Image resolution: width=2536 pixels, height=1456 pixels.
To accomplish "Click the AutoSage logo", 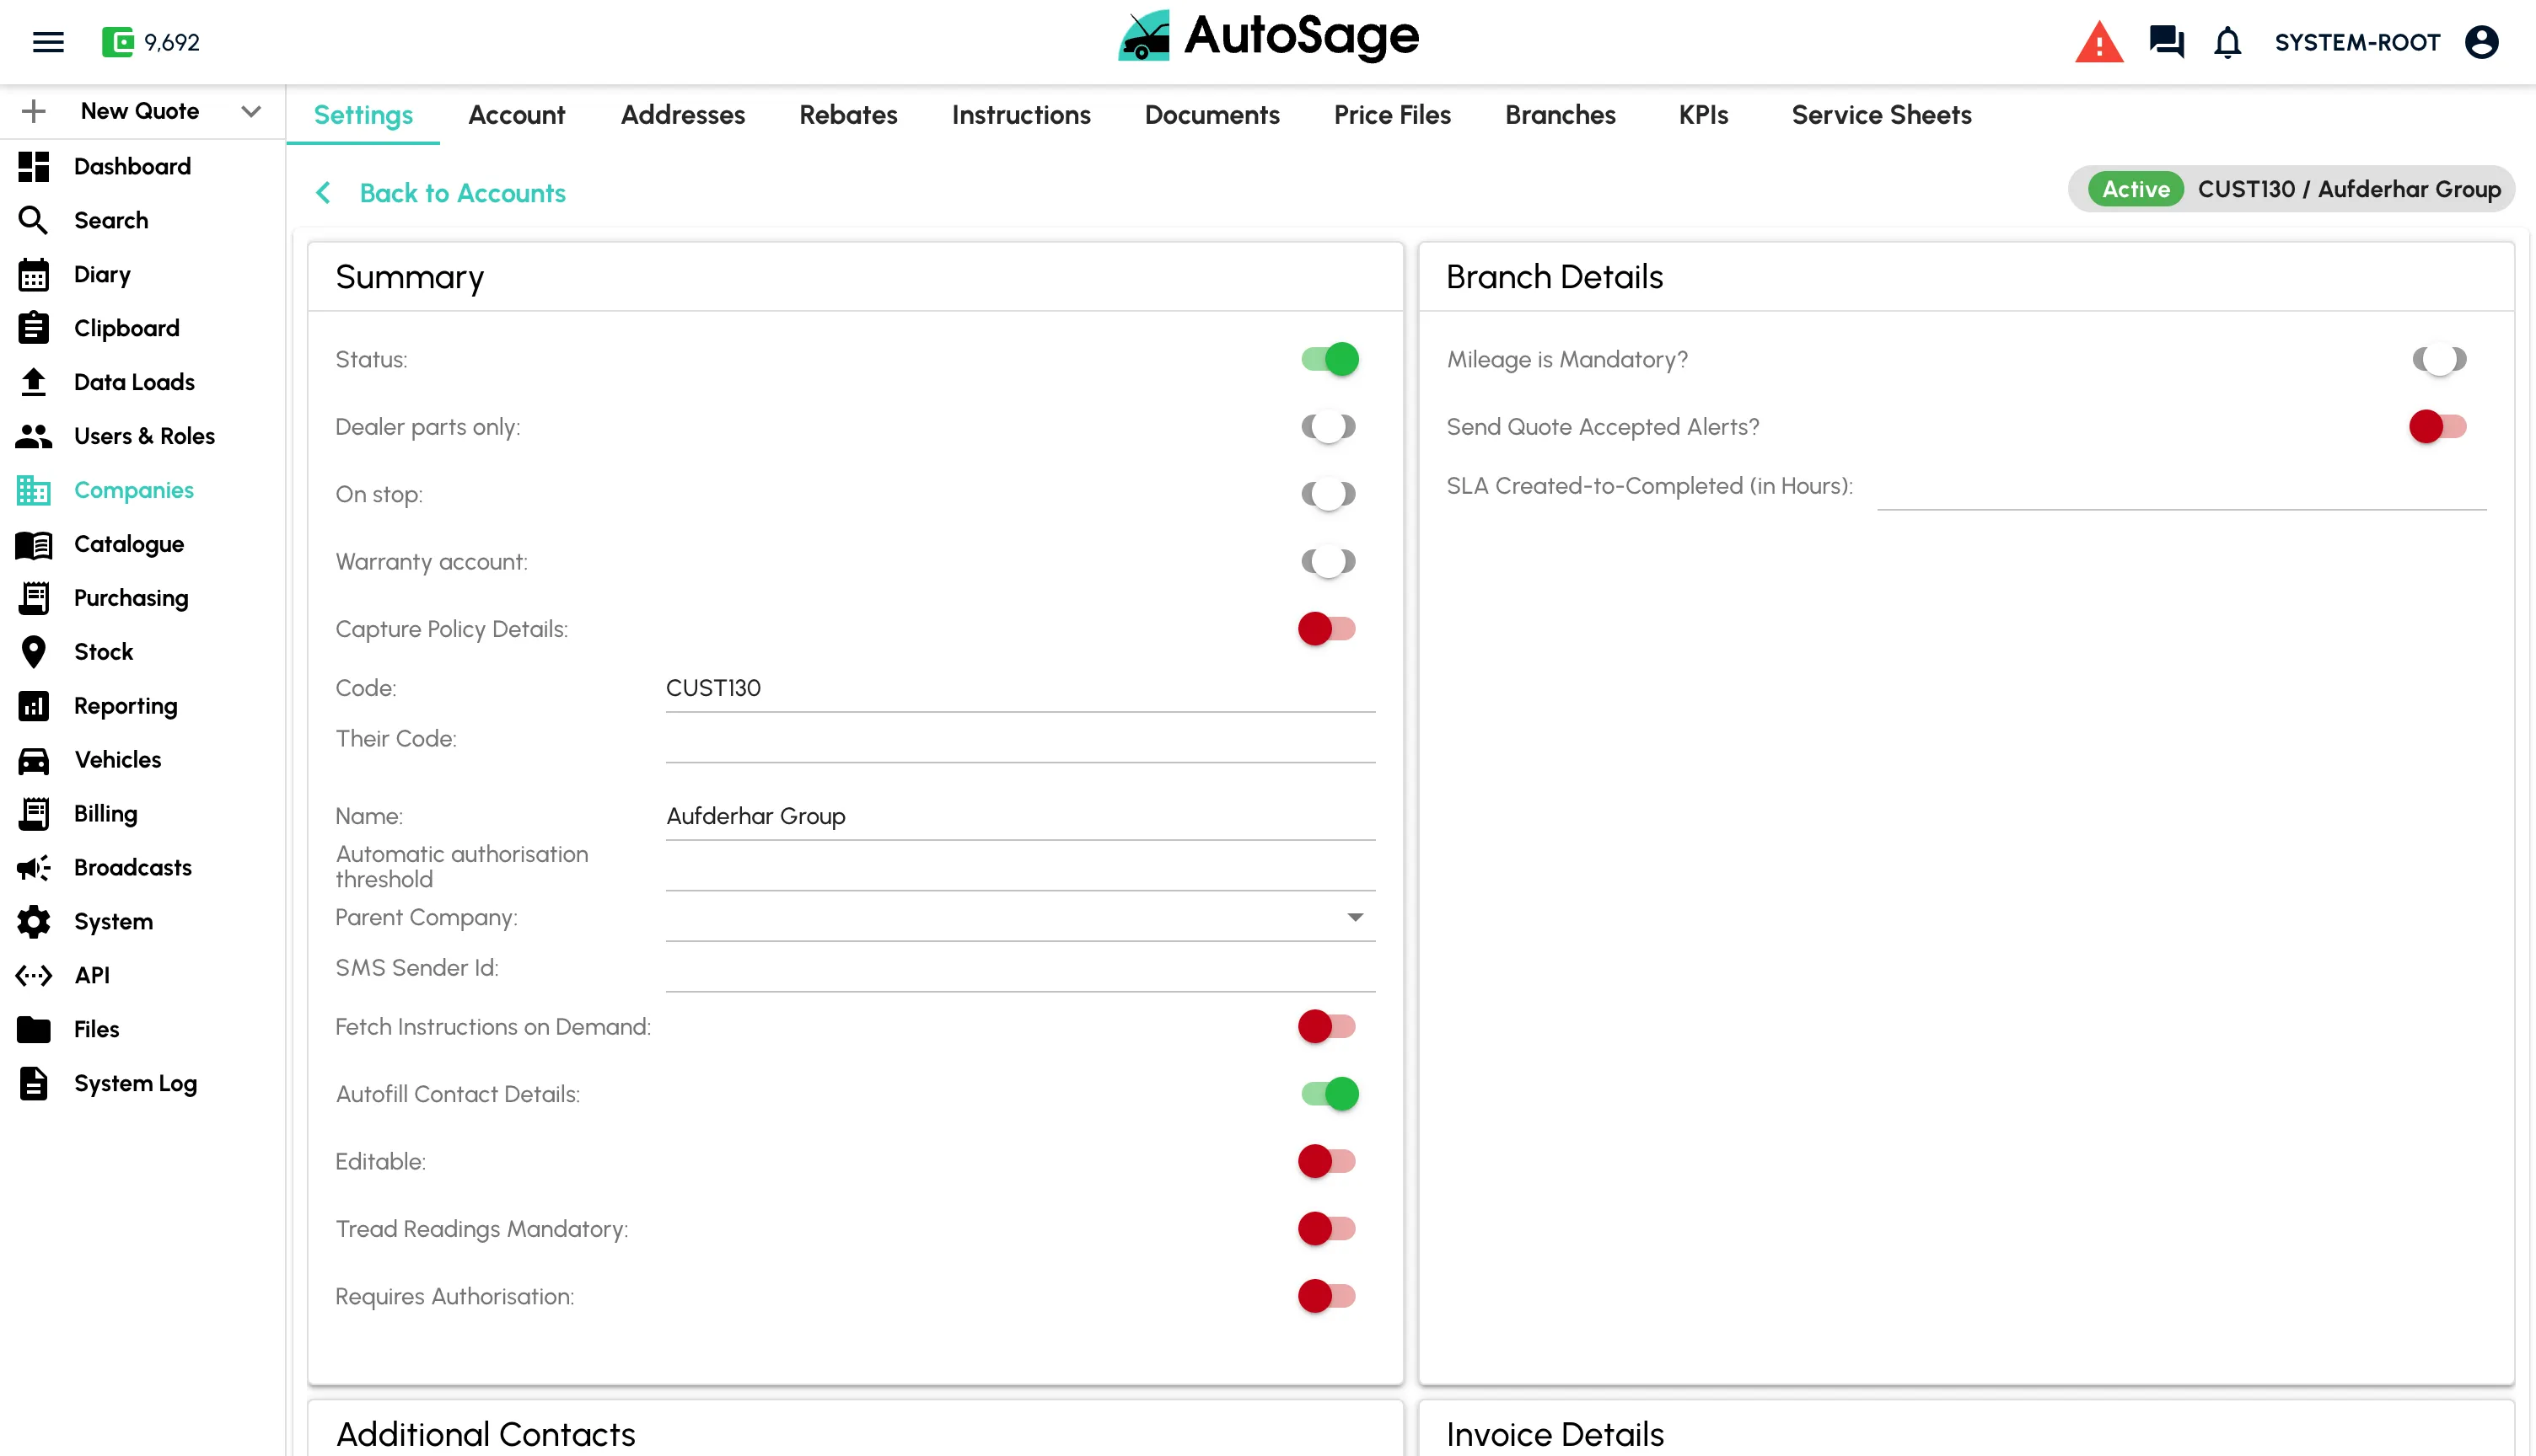I will [1267, 37].
